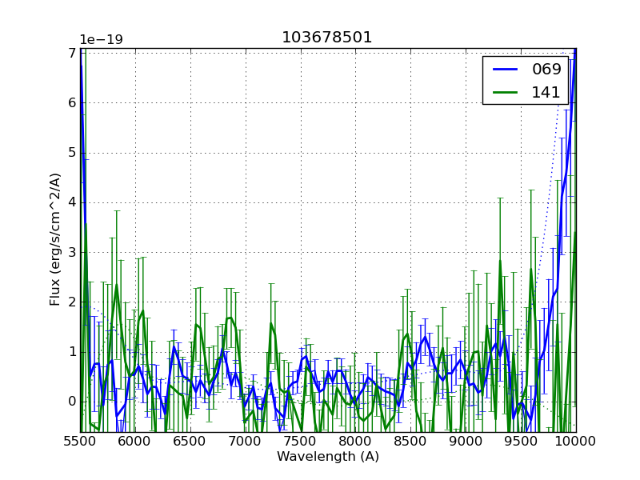
Task: Click the plot title 103678501
Action: pyautogui.click(x=327, y=38)
